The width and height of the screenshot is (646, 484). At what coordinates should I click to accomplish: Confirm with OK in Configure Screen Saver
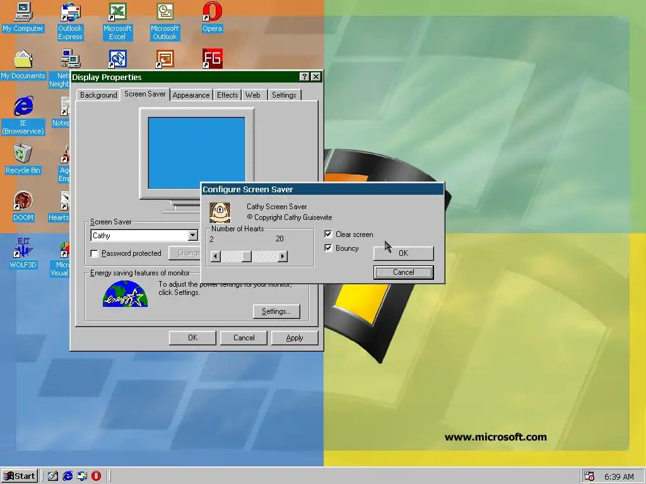click(403, 253)
